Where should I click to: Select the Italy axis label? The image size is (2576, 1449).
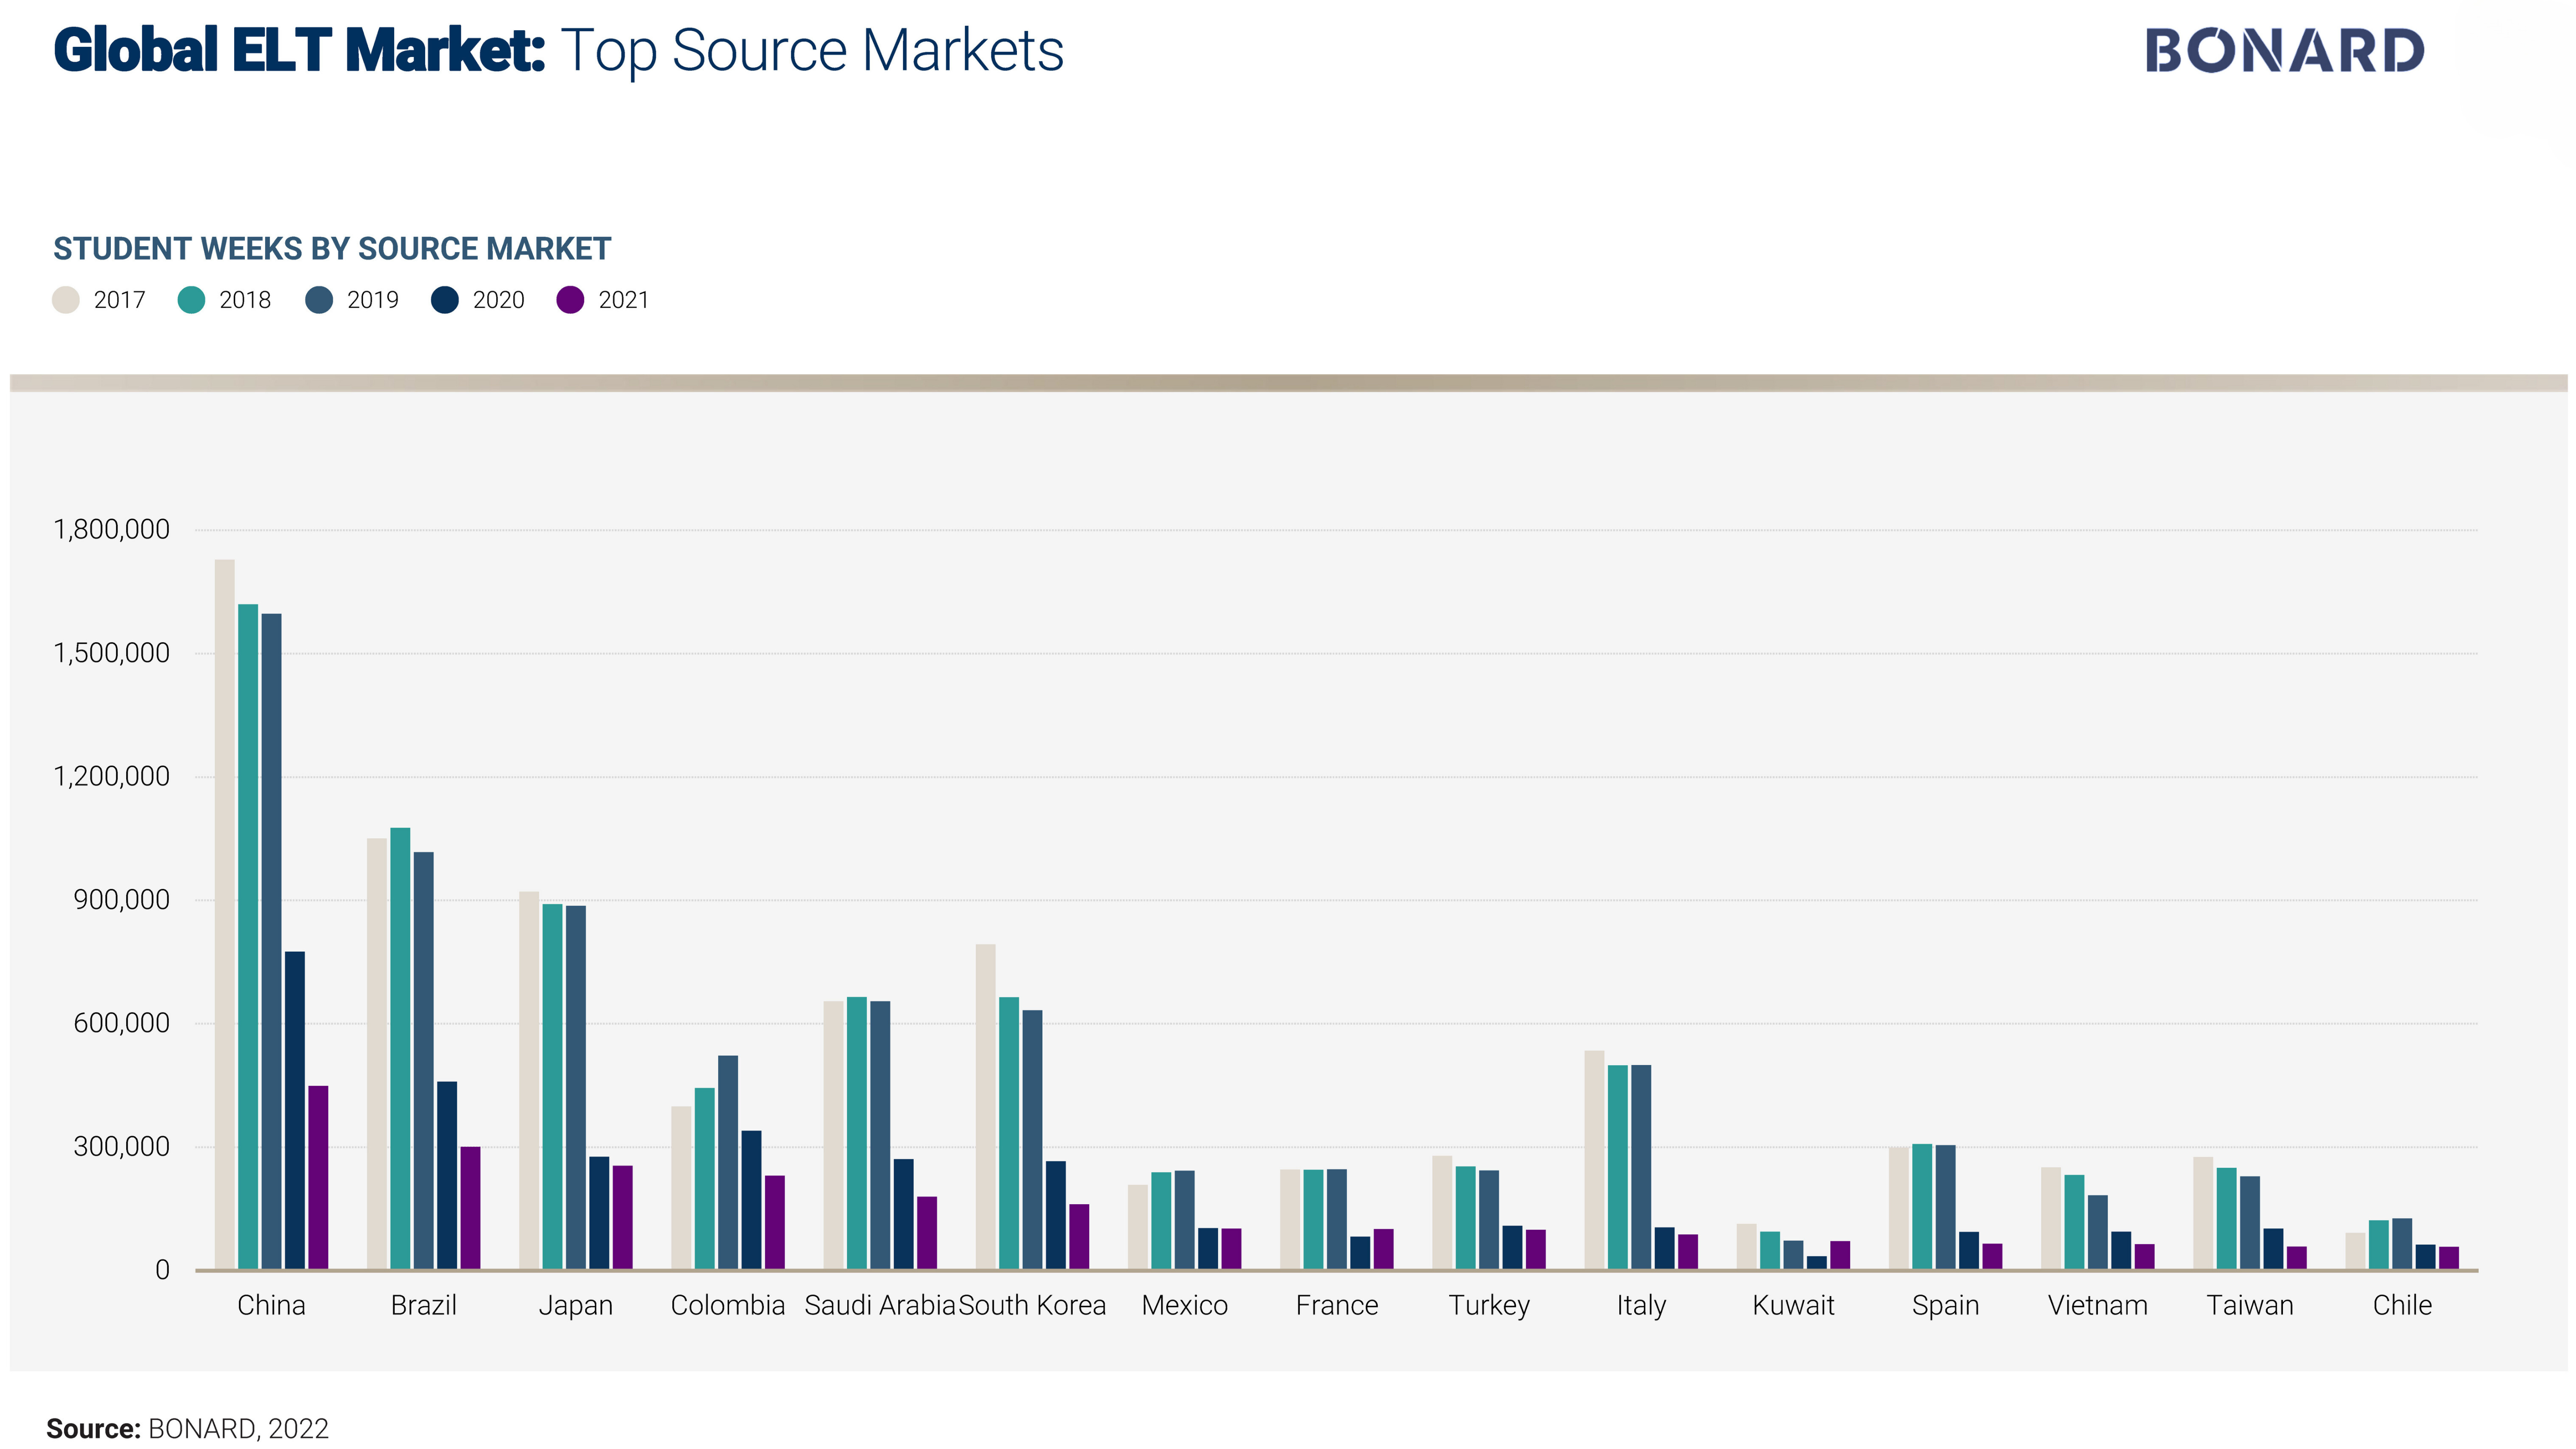click(1641, 1306)
